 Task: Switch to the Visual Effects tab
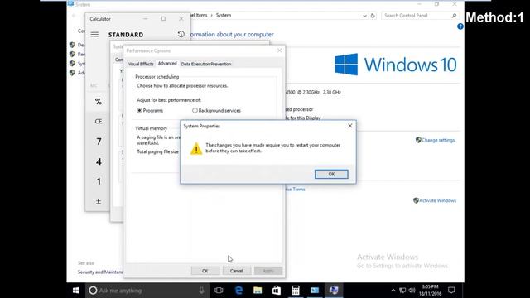pyautogui.click(x=141, y=64)
